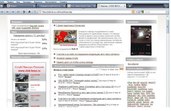Click the Все события link
171x111 pixels.
(133, 64)
